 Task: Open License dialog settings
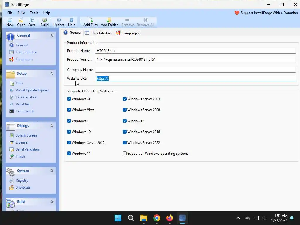18,142
